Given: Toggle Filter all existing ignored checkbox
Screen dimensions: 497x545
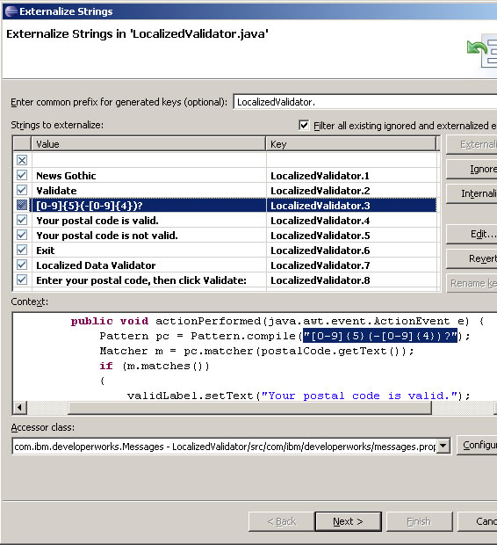Looking at the screenshot, I should coord(304,125).
